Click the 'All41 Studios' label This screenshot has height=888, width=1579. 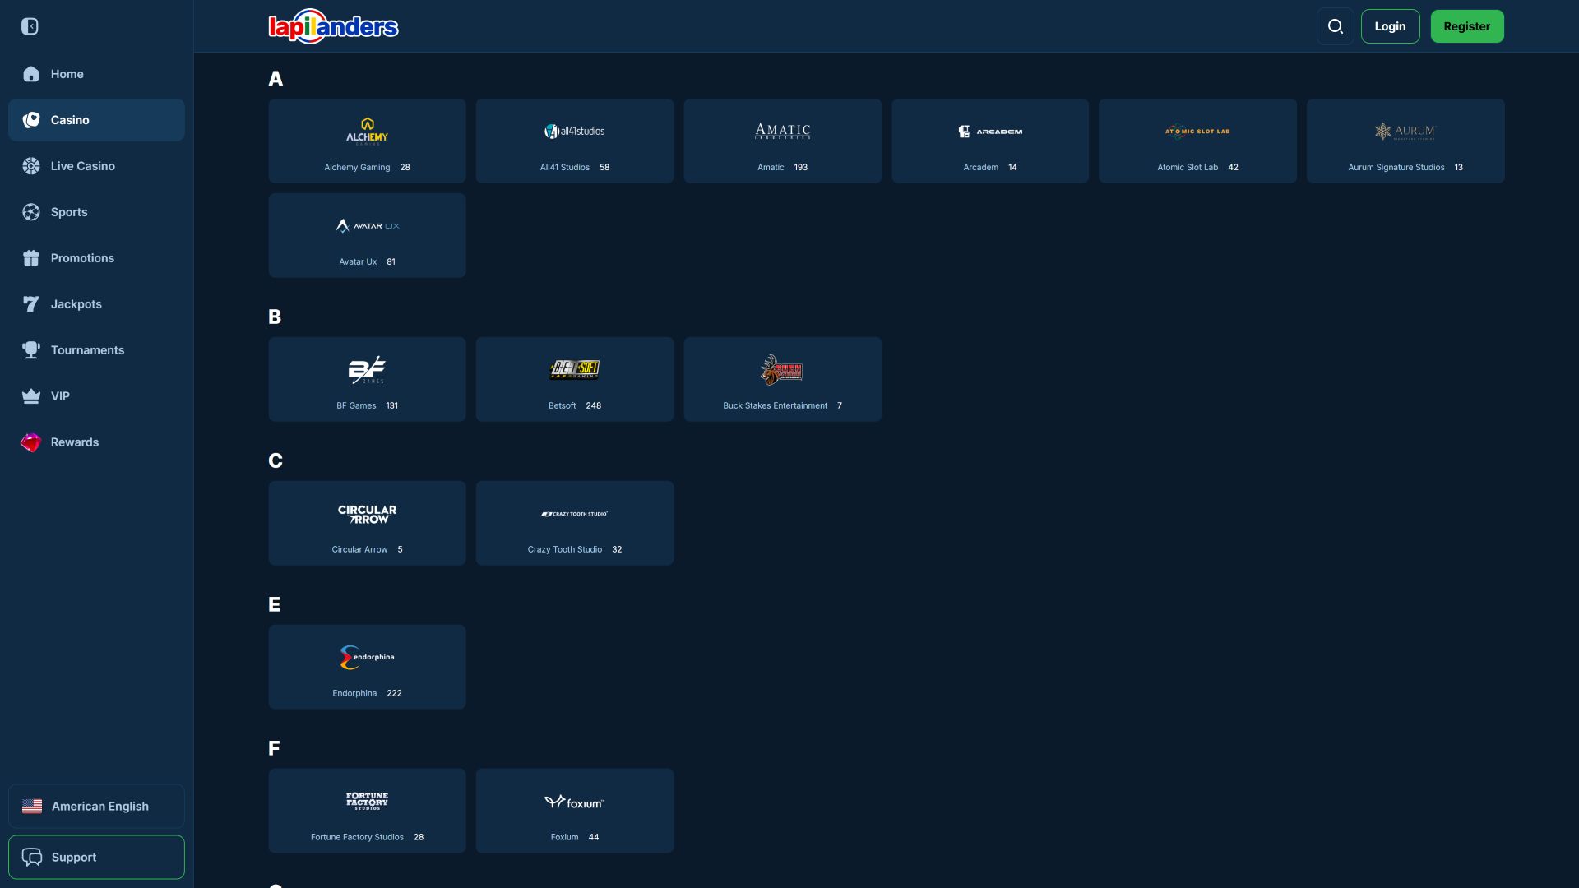pyautogui.click(x=565, y=168)
